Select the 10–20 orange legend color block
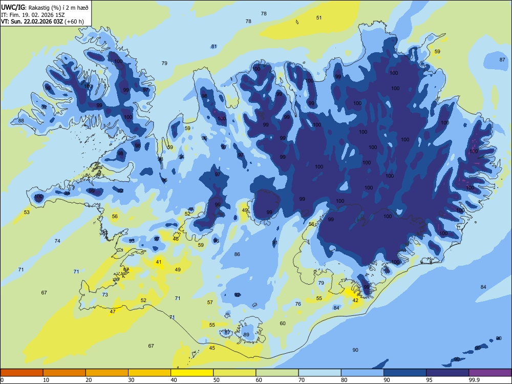The height and width of the screenshot is (384, 512). [x=65, y=373]
